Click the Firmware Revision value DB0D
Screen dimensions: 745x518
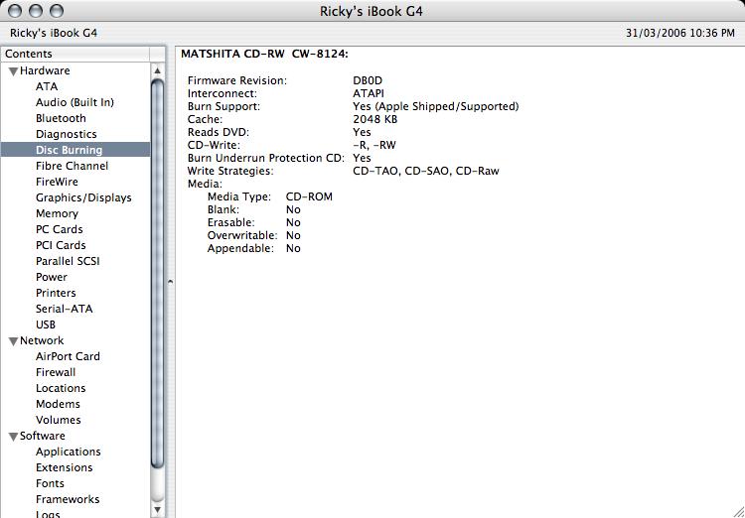tap(368, 80)
